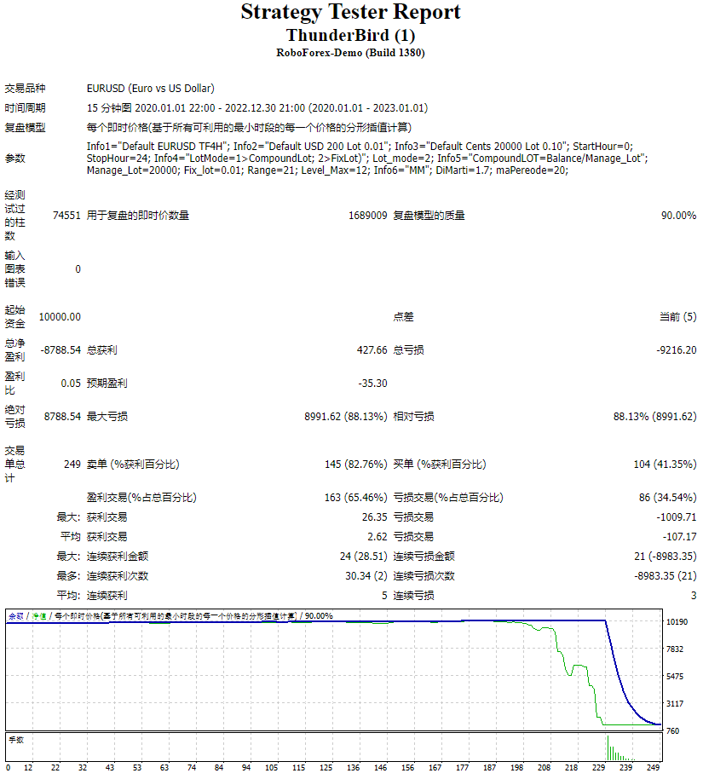The height and width of the screenshot is (779, 703).
Task: Click the maximal consecutive profit 30.34 (2)
Action: click(366, 576)
